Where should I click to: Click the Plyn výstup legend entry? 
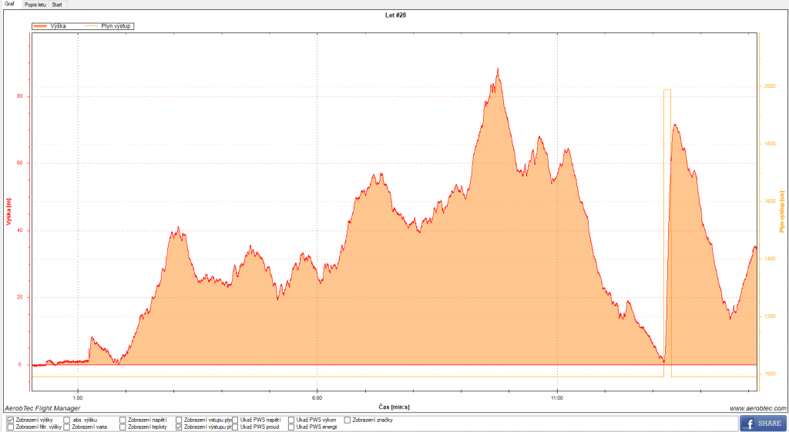pyautogui.click(x=106, y=26)
